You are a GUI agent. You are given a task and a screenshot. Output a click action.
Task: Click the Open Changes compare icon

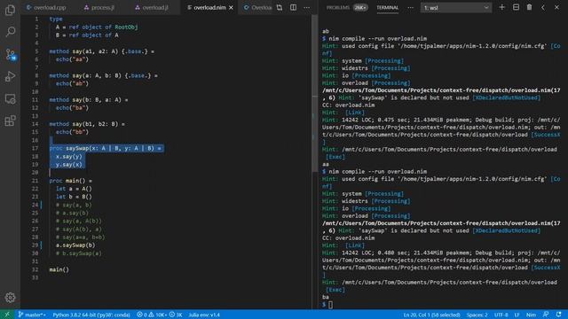280,8
